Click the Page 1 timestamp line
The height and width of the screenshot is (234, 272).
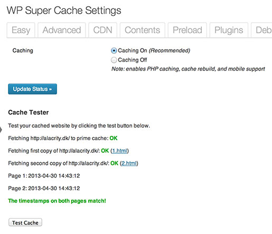[44, 176]
